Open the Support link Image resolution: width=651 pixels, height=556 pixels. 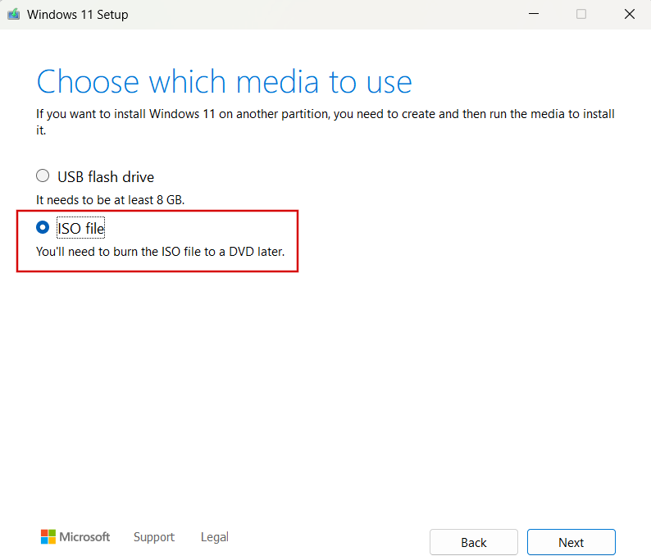tap(154, 537)
